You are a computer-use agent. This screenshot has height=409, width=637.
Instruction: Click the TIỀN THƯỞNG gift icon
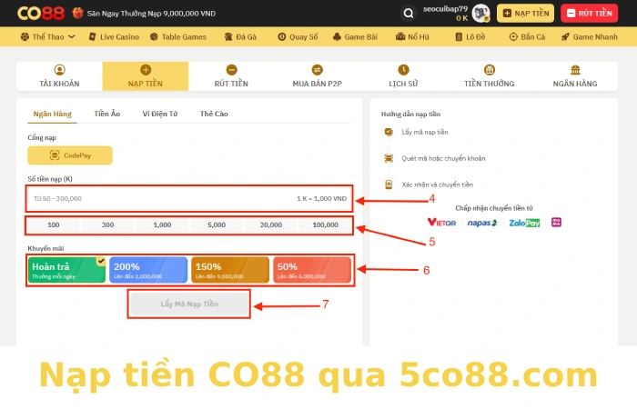pos(490,70)
